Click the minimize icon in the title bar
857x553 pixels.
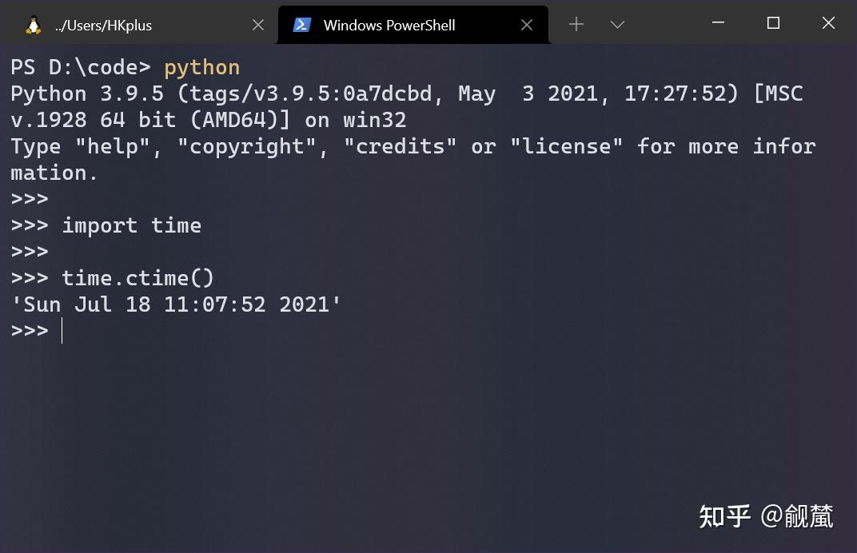(716, 23)
